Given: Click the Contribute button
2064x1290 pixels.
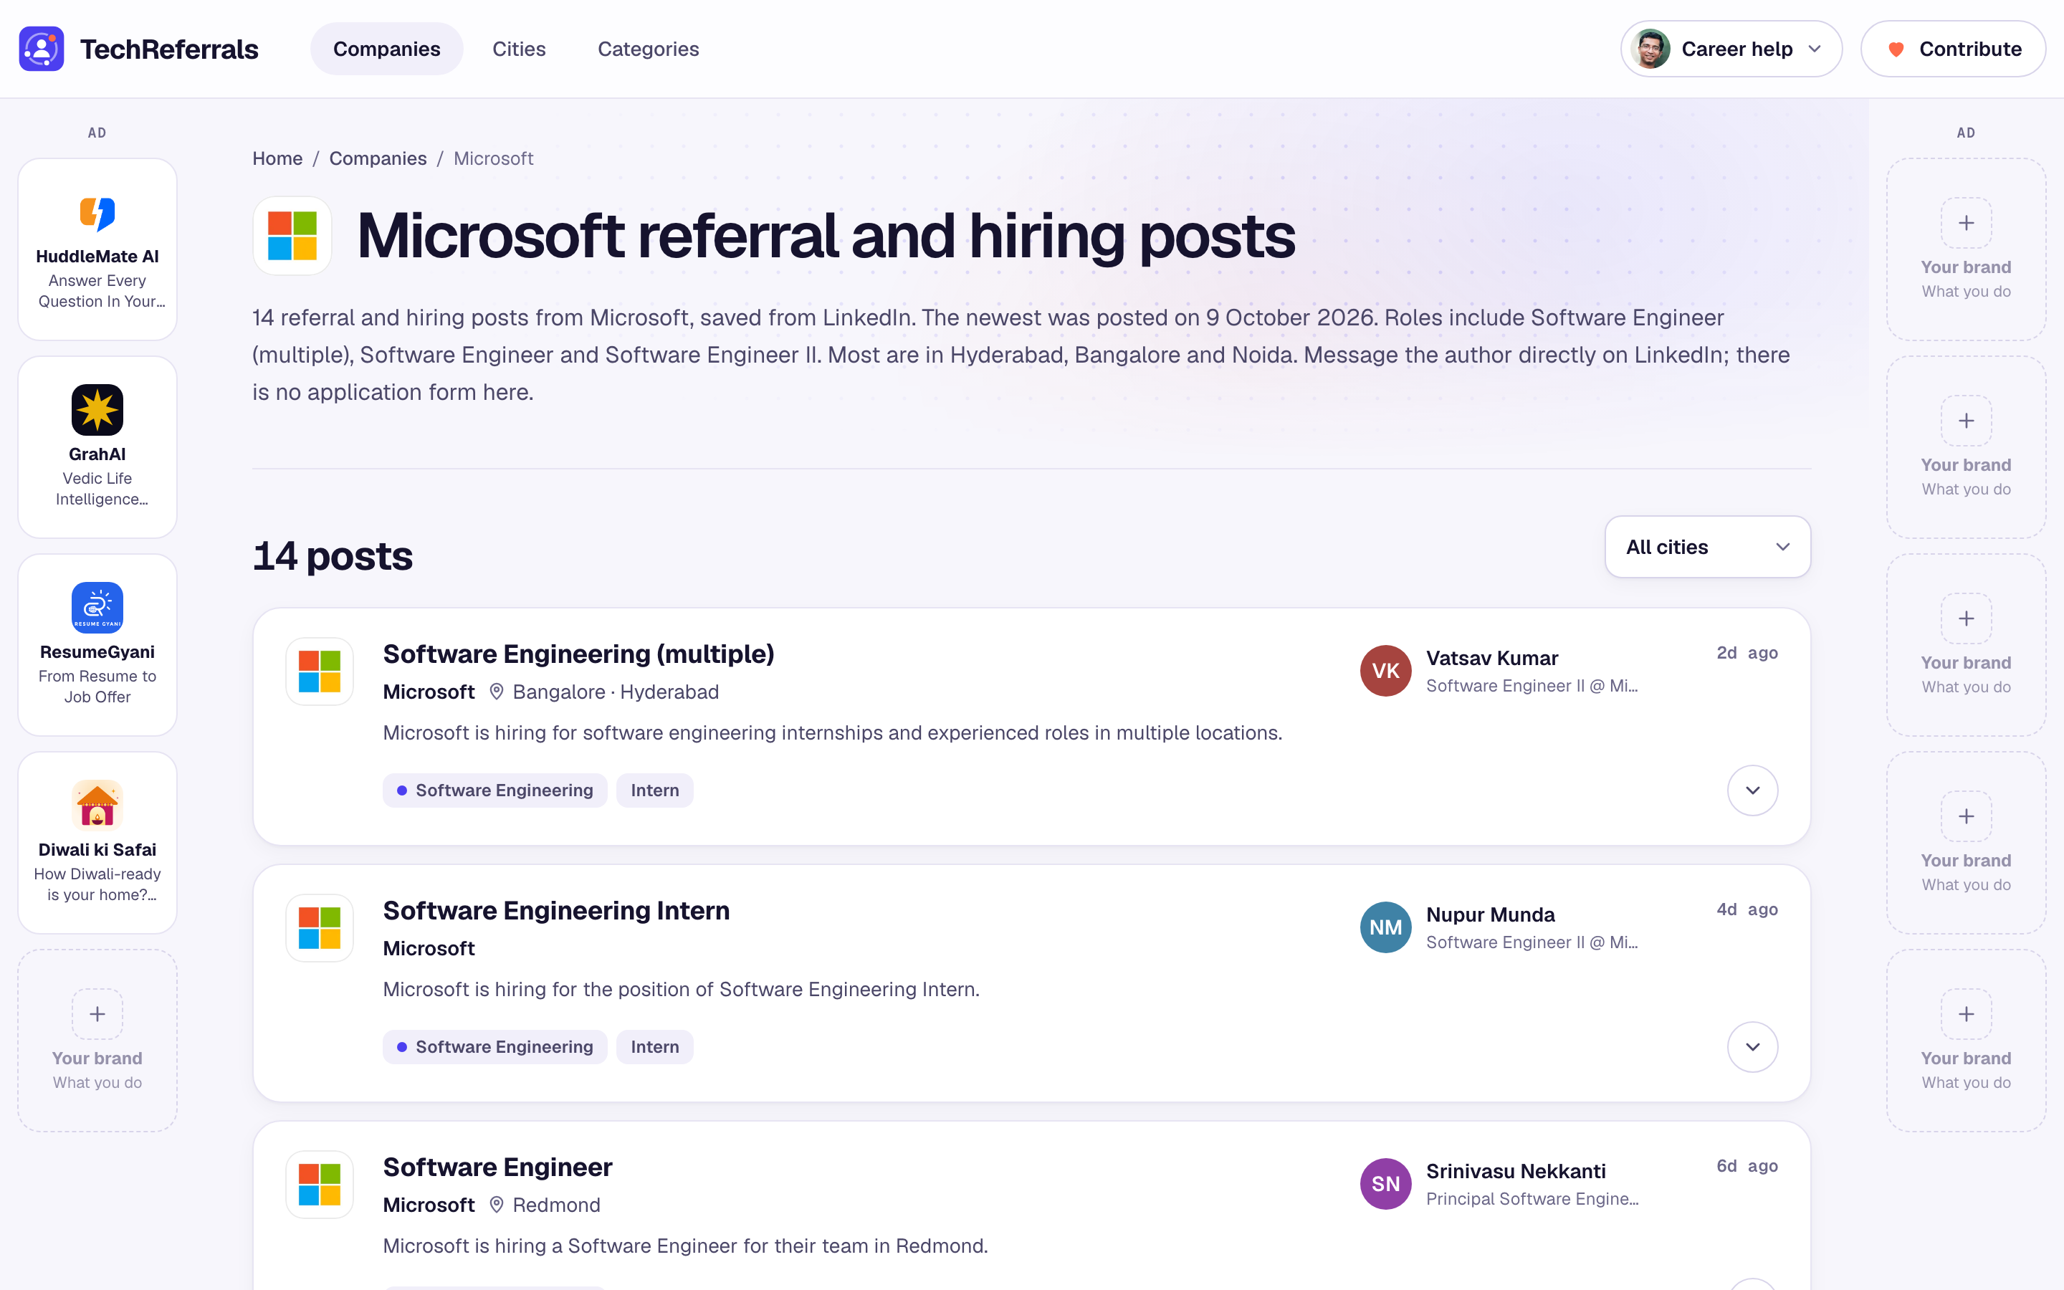Looking at the screenshot, I should 1953,49.
